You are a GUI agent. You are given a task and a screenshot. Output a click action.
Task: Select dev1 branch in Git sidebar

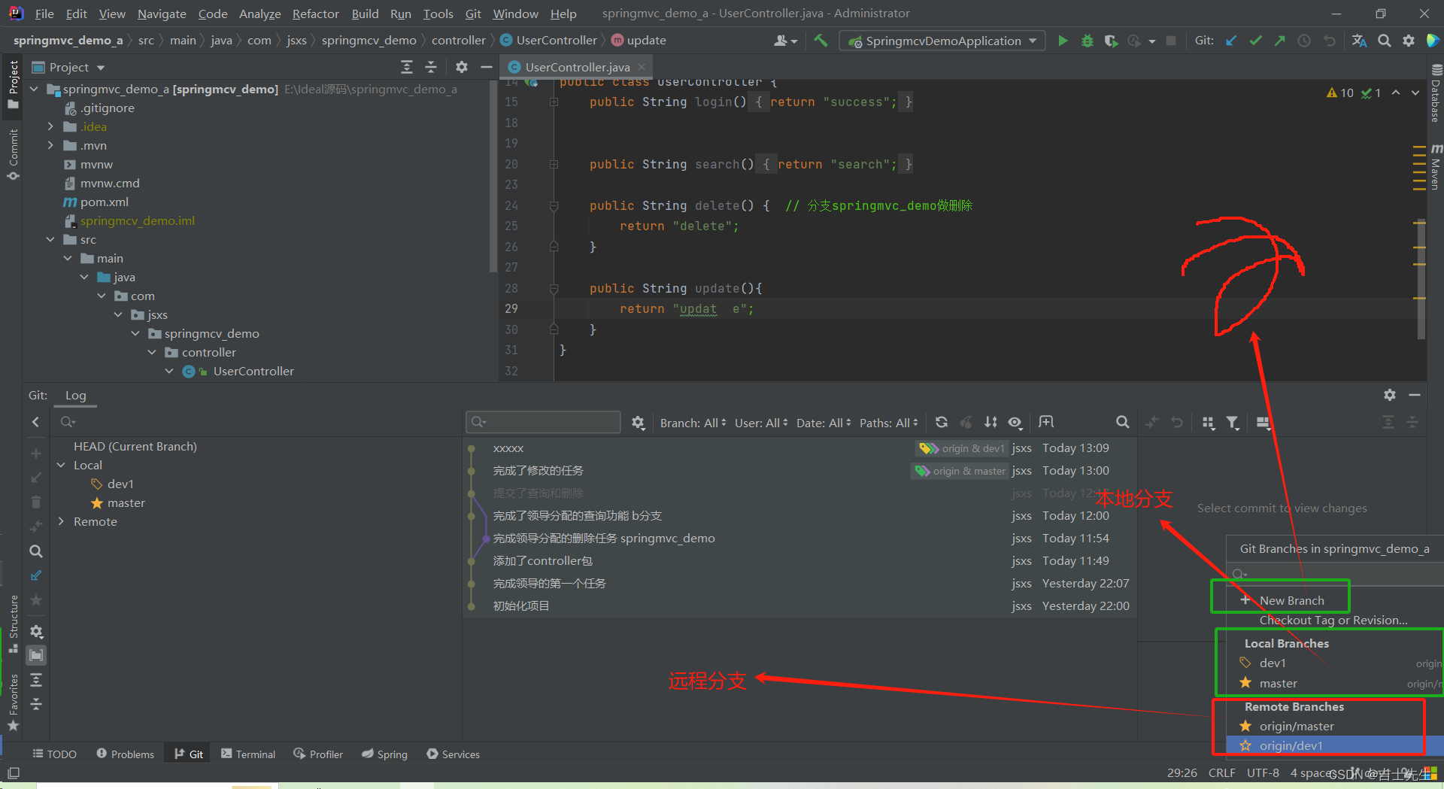click(120, 484)
